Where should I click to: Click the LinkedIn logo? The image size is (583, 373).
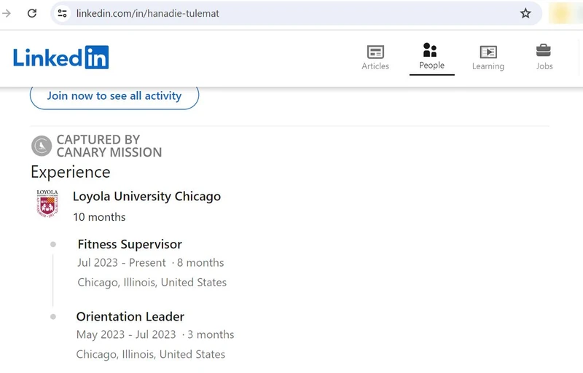61,58
